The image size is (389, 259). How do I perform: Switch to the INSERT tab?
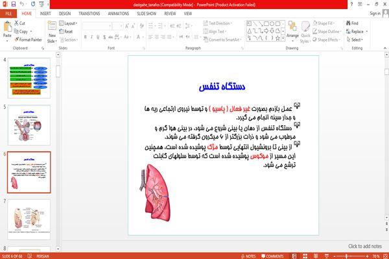click(x=45, y=14)
